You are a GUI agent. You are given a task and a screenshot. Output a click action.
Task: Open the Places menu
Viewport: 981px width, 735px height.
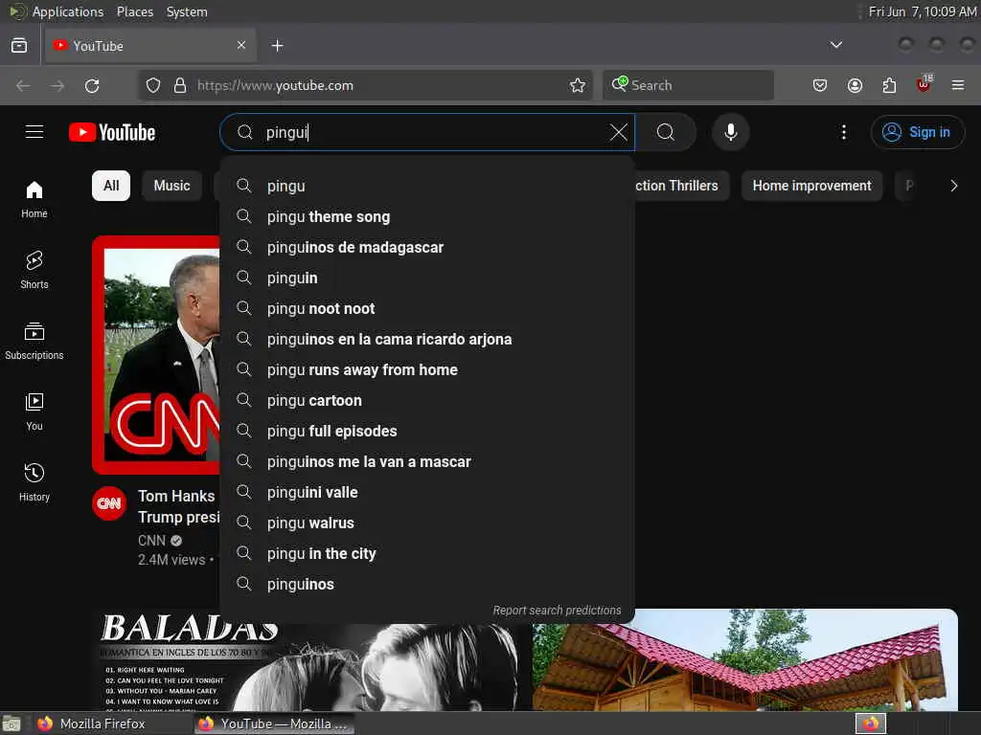pyautogui.click(x=135, y=11)
